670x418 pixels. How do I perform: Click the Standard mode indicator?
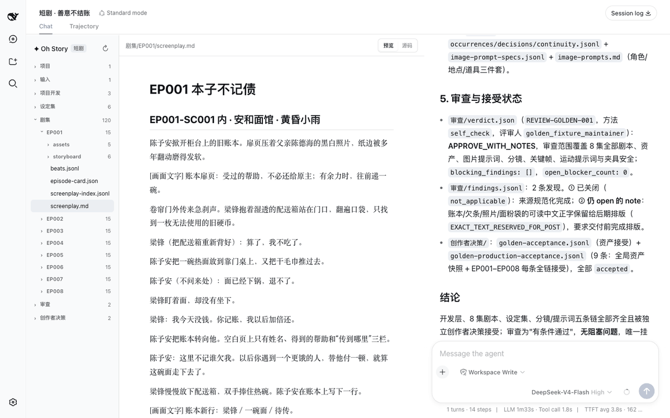point(123,13)
